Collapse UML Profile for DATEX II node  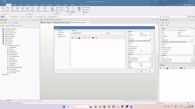click(x=4, y=45)
